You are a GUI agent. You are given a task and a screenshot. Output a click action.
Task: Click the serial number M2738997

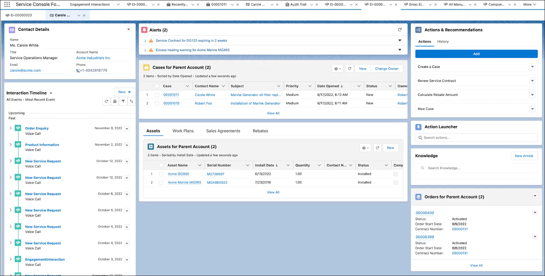[216, 174]
